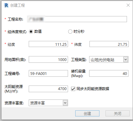Close the 创建工程 dialog with X
The image size is (133, 121).
pyautogui.click(x=128, y=5)
